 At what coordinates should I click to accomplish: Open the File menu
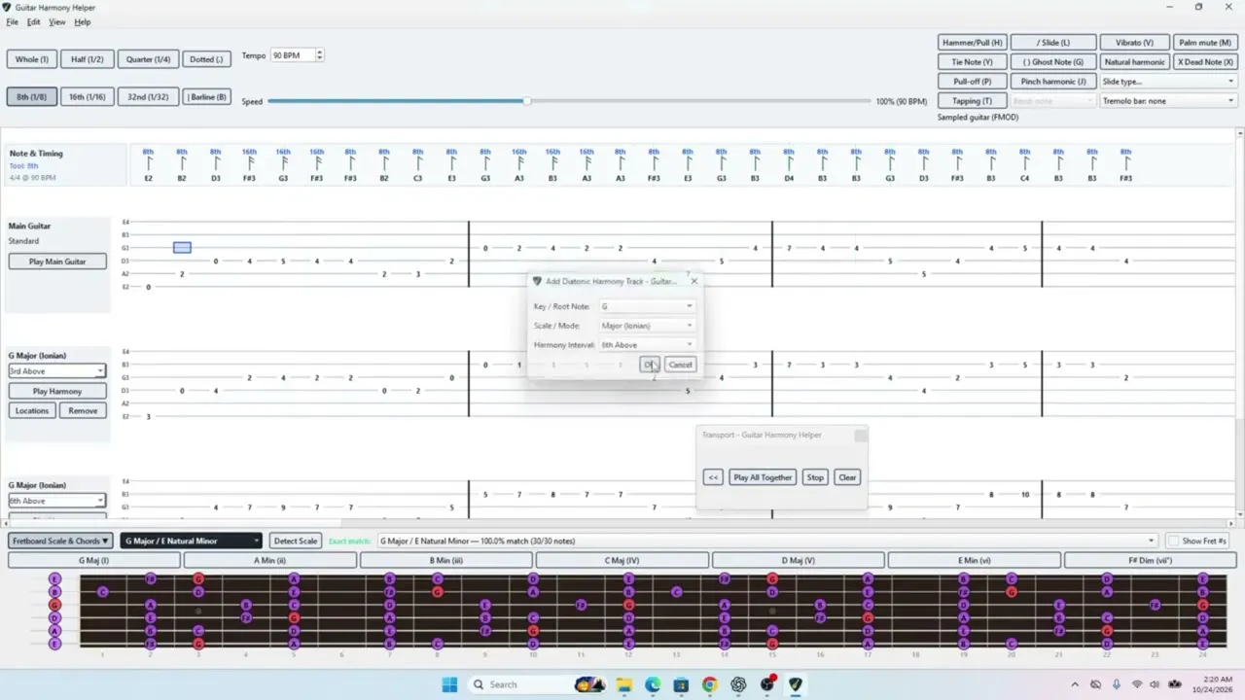[12, 21]
